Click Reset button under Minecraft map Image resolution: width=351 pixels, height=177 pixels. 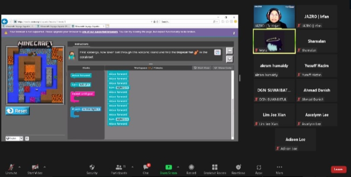click(18, 111)
